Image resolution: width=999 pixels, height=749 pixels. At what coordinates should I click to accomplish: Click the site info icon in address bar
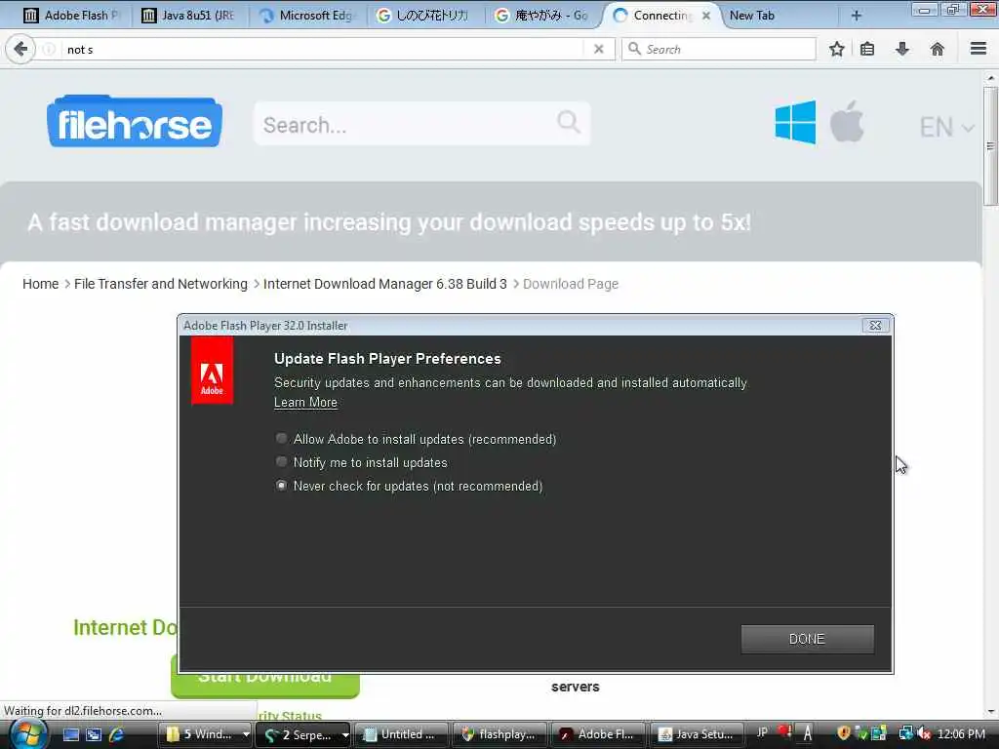tap(49, 49)
